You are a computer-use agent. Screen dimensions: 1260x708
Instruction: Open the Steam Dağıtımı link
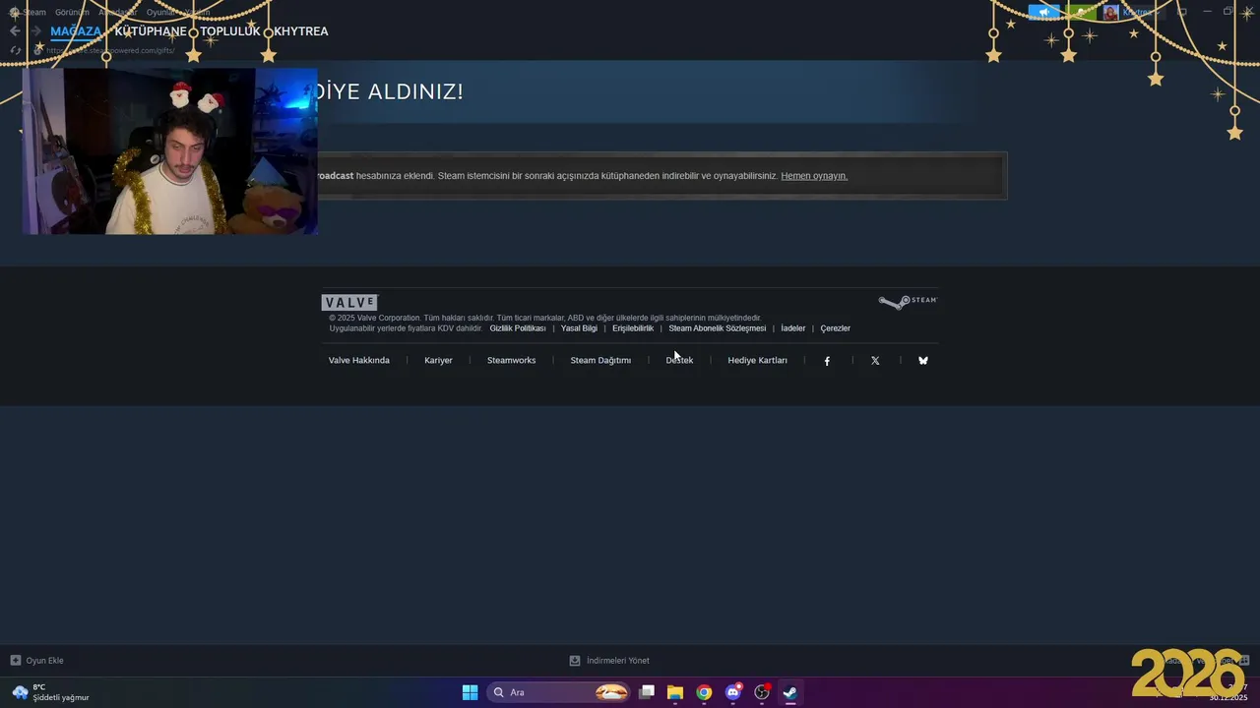pos(600,361)
